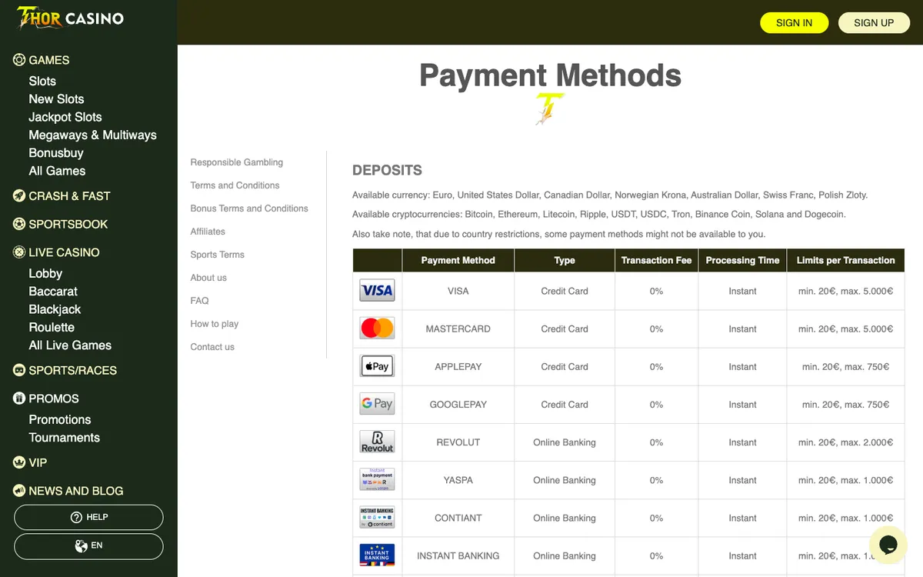Open Sports/Races section

coord(73,371)
